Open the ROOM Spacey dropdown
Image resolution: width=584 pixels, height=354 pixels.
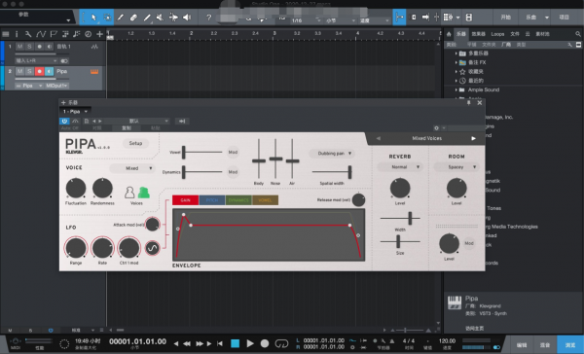(456, 167)
